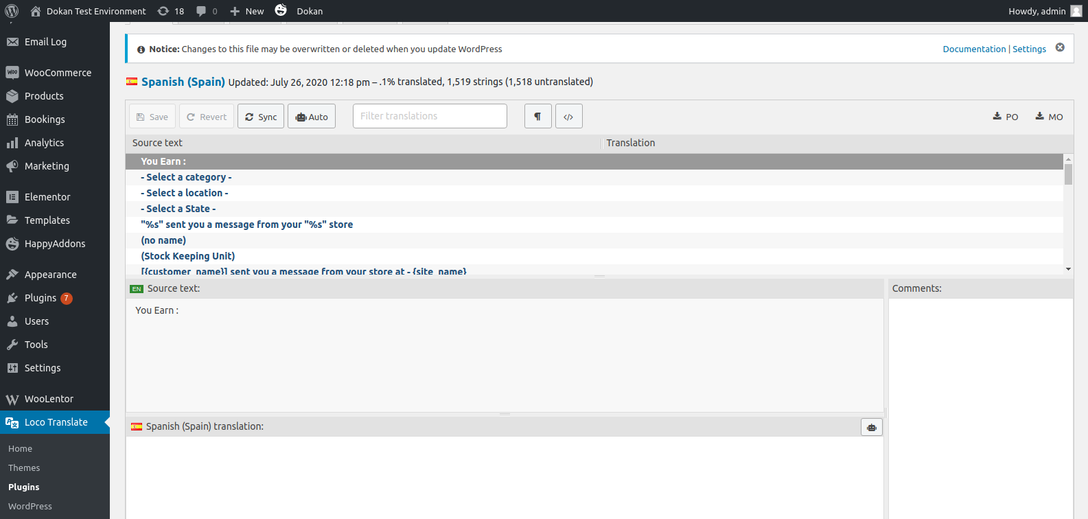This screenshot has height=519, width=1088.
Task: Open Settings in the sidebar
Action: point(55,368)
